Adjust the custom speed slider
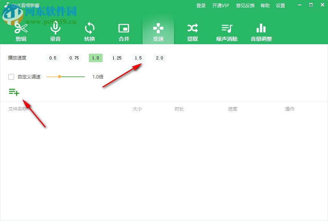Viewport: 328px width, 221px height. coord(59,77)
